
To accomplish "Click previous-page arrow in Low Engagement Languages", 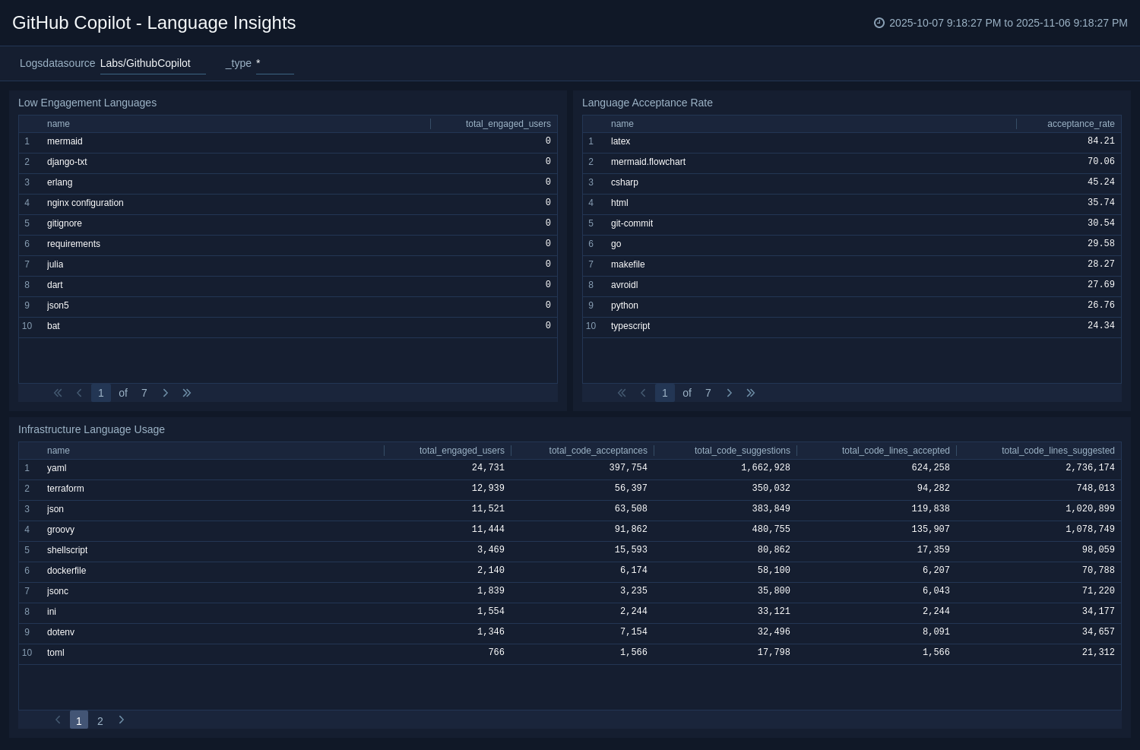I will 79,393.
